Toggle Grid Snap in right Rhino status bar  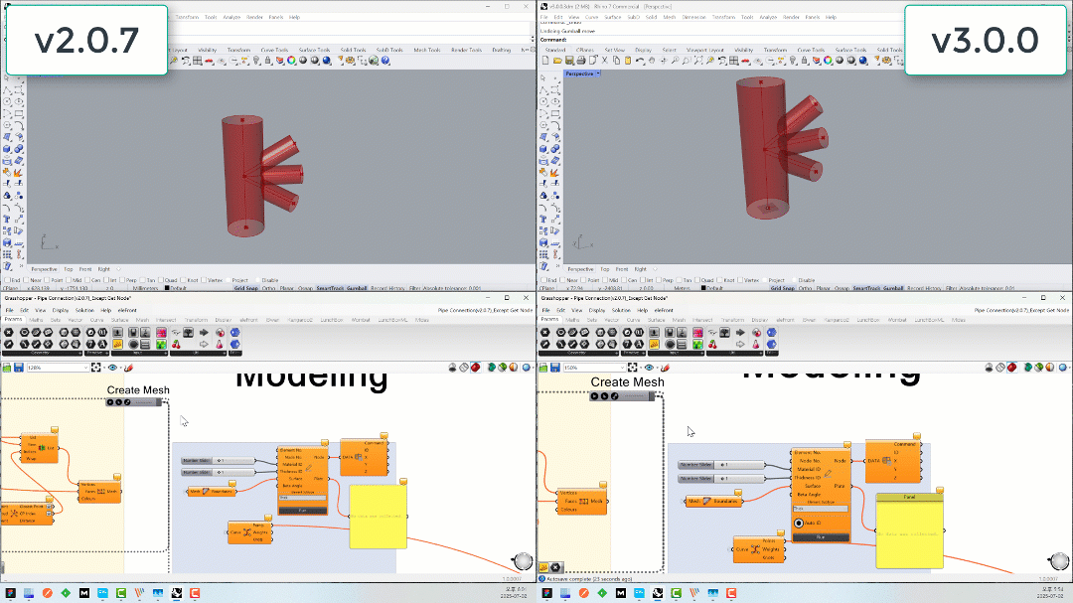click(782, 288)
